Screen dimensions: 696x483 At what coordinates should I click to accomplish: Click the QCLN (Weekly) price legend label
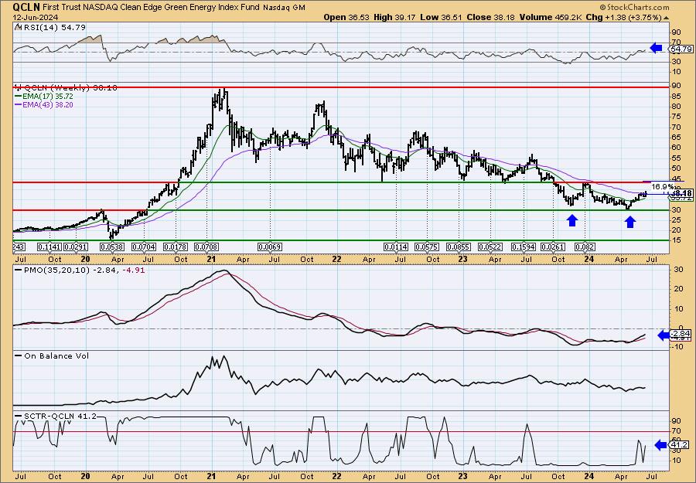click(x=67, y=88)
